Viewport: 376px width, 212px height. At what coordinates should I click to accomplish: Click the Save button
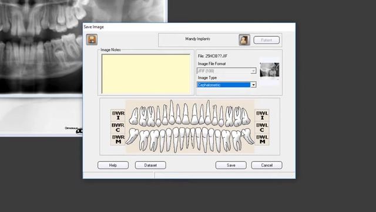(231, 165)
